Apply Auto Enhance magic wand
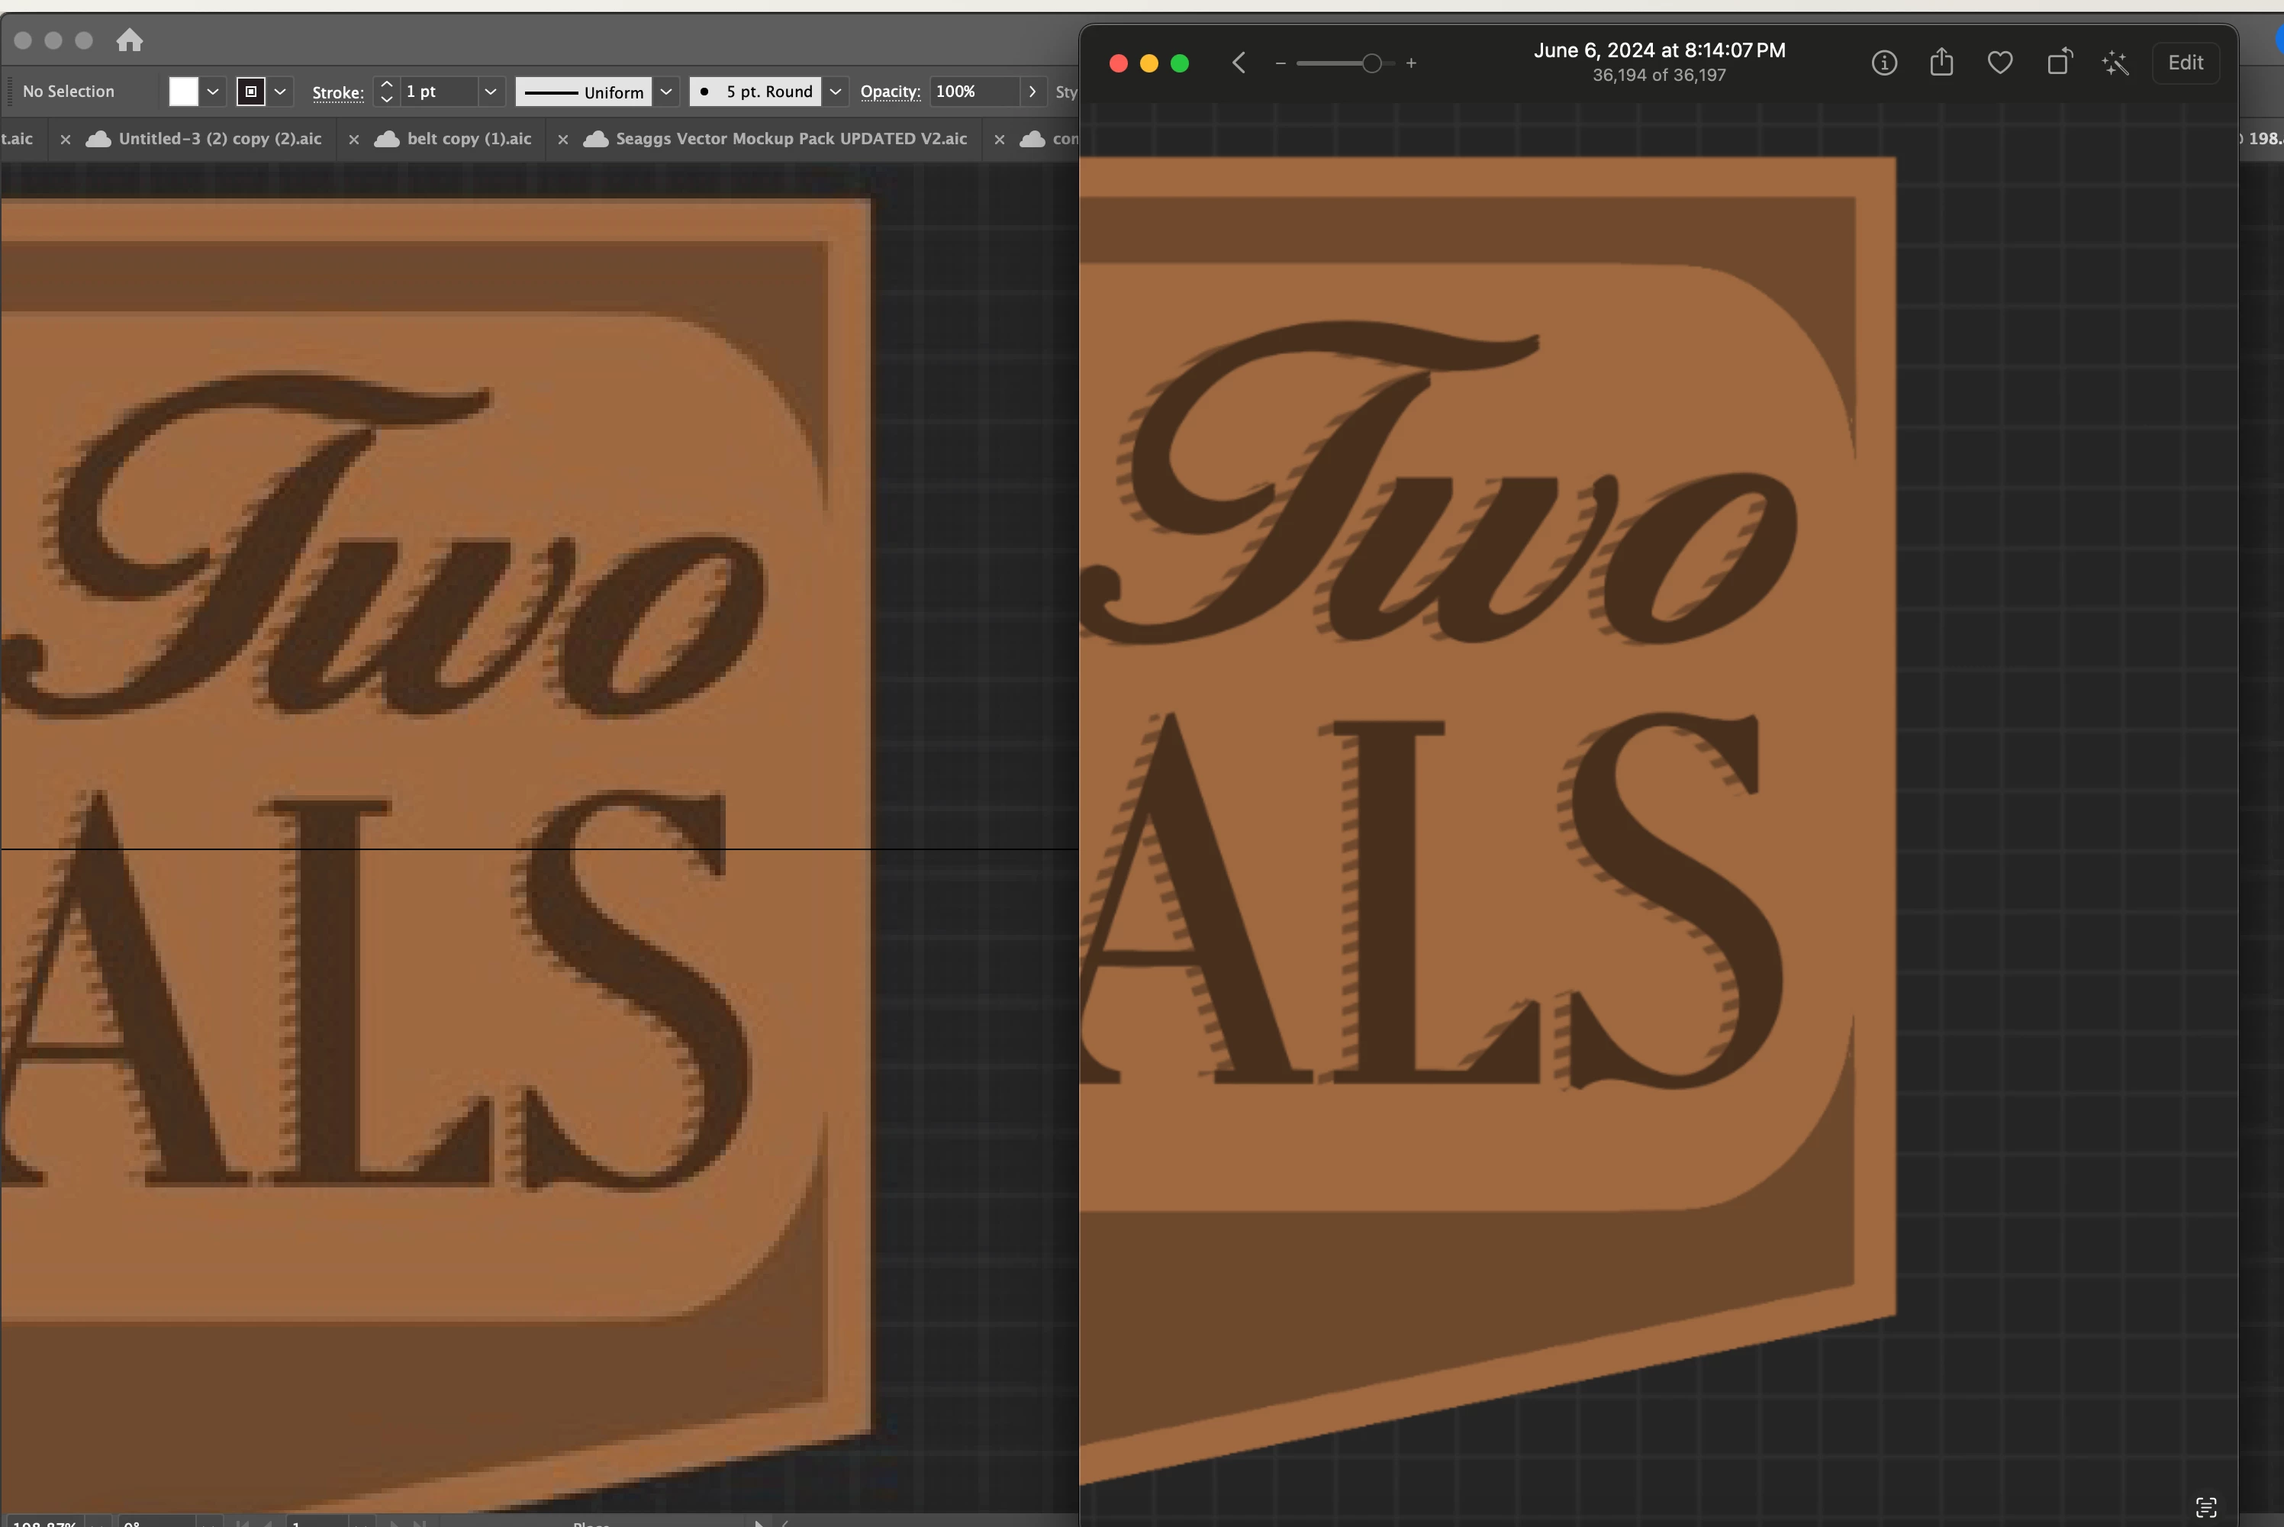The width and height of the screenshot is (2284, 1527). coord(2115,63)
